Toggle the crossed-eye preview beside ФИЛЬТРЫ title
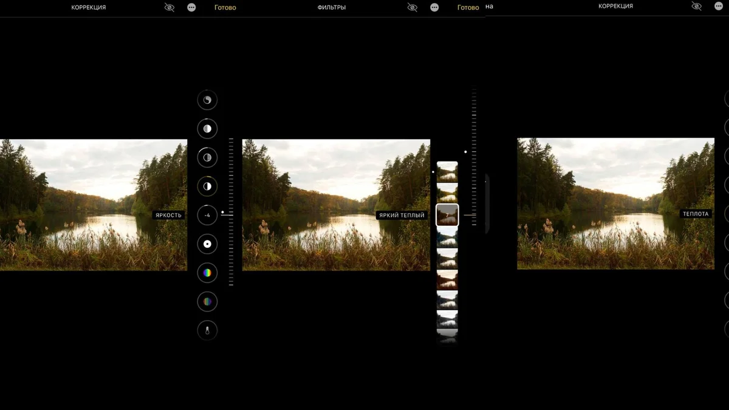This screenshot has width=729, height=410. pos(412,7)
